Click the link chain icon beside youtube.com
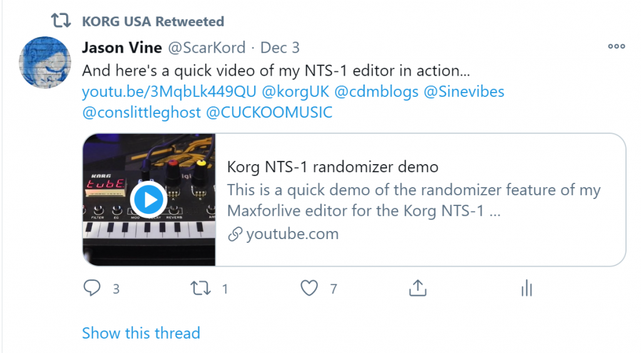This screenshot has width=641, height=353. tap(235, 235)
